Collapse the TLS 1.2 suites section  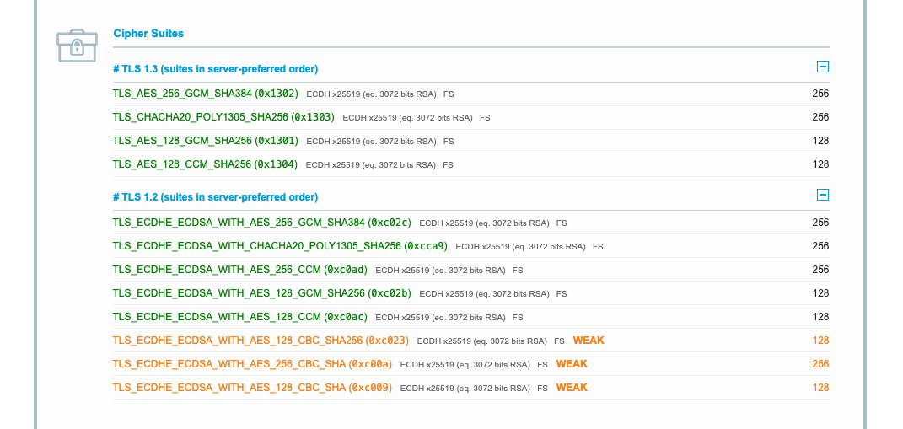click(x=823, y=196)
